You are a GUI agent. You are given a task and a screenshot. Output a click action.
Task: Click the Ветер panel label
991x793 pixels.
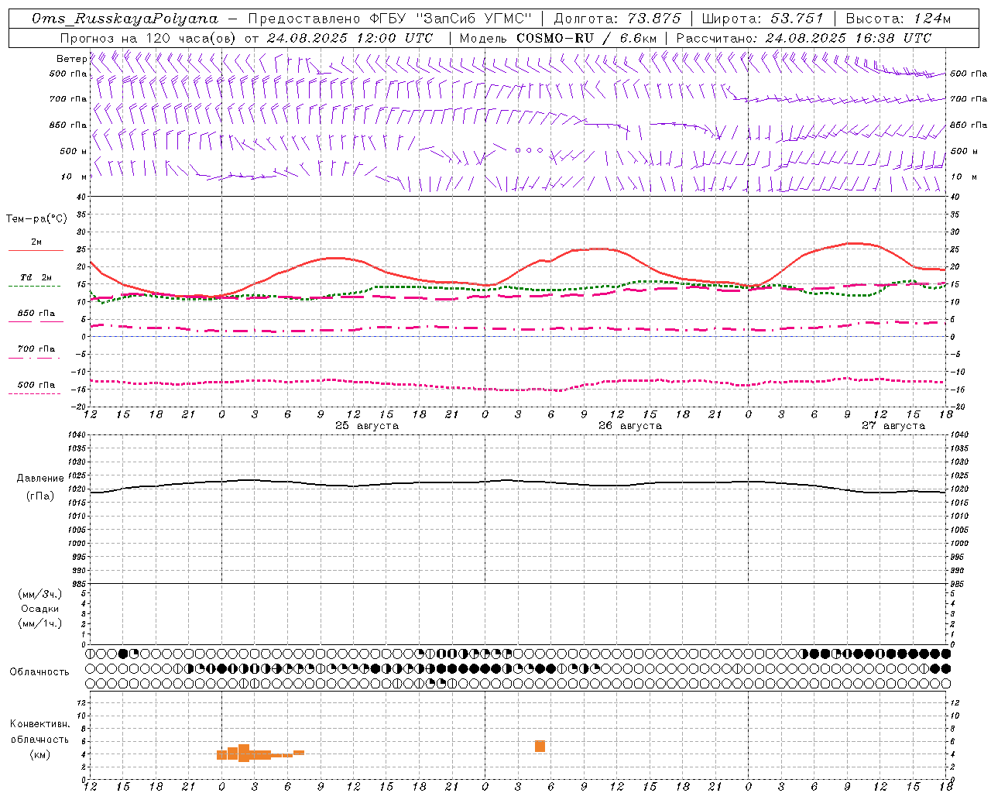pos(71,59)
